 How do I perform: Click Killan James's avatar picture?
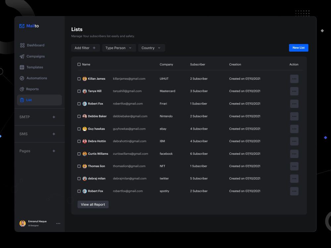[85, 79]
